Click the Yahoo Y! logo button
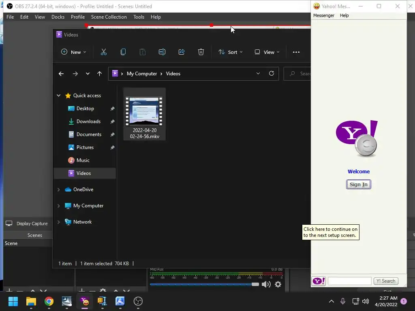The width and height of the screenshot is (415, 311). (x=319, y=281)
